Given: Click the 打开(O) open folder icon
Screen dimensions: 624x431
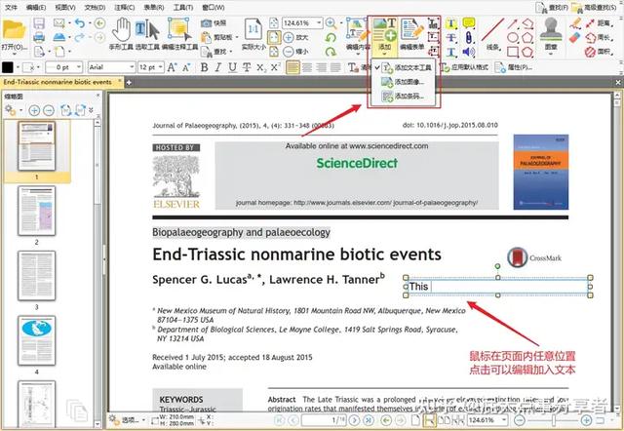Looking at the screenshot, I should click(x=14, y=29).
